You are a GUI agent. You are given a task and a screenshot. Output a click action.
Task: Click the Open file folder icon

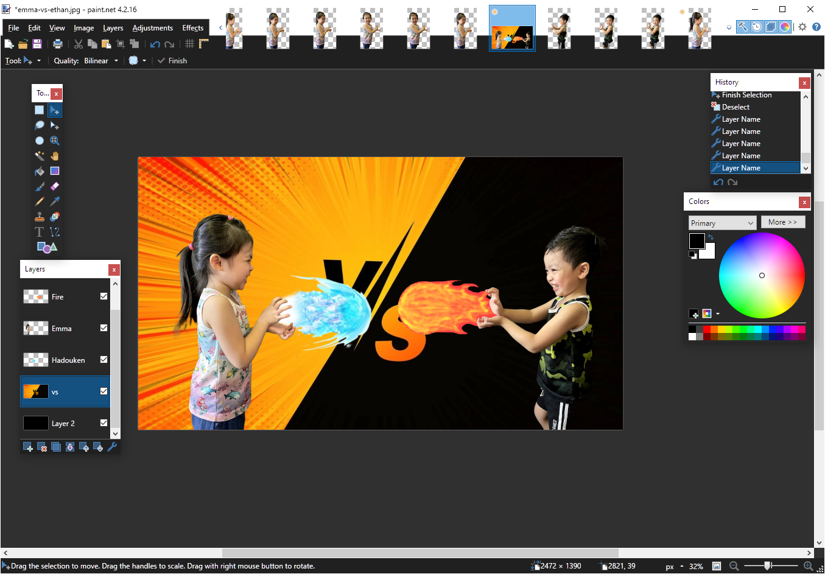tap(23, 44)
